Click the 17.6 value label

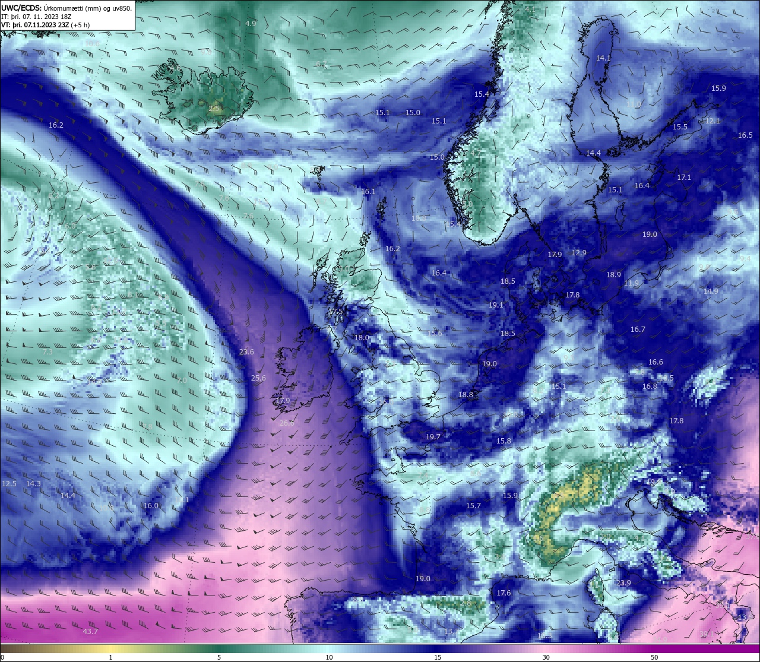pyautogui.click(x=503, y=593)
